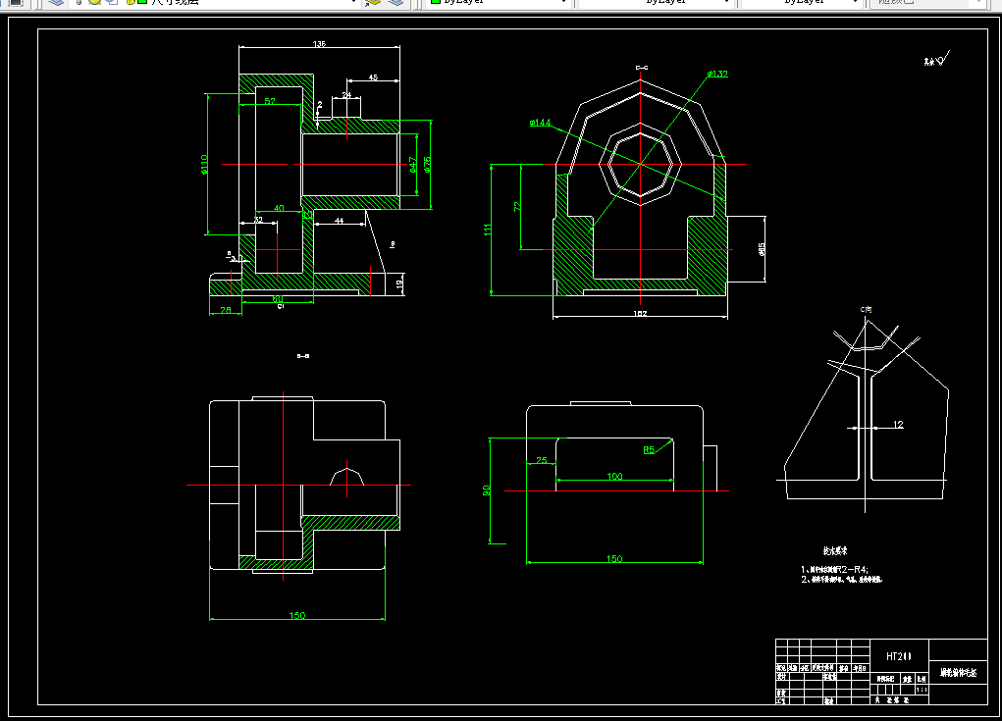The image size is (1002, 721).
Task: Click the 72 vertical dimension text
Action: [x=517, y=206]
